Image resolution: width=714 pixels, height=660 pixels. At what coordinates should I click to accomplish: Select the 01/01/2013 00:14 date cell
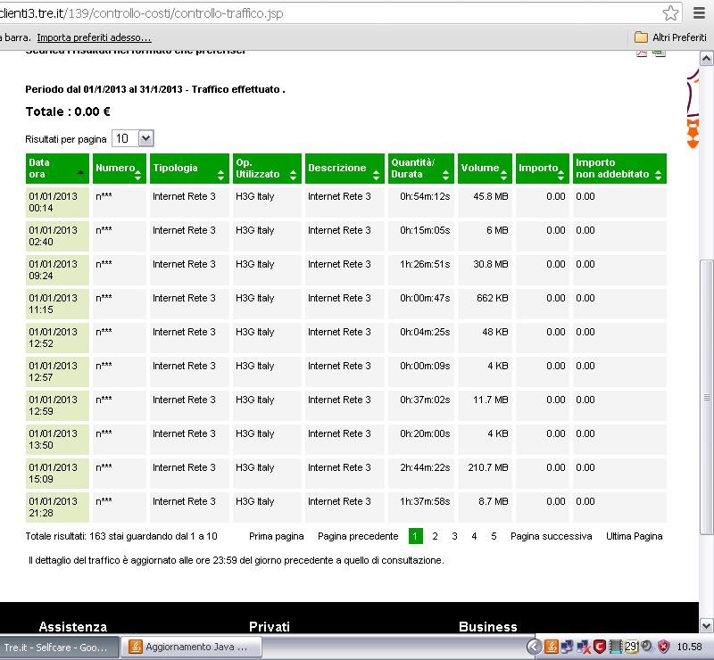point(57,202)
